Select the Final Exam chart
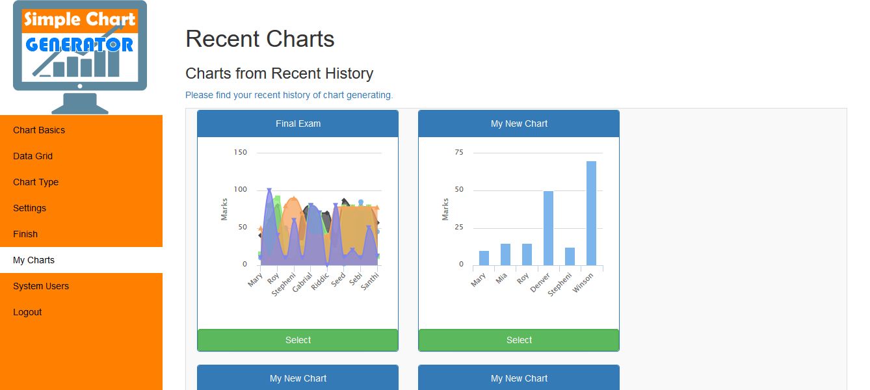The image size is (870, 390). pyautogui.click(x=298, y=340)
